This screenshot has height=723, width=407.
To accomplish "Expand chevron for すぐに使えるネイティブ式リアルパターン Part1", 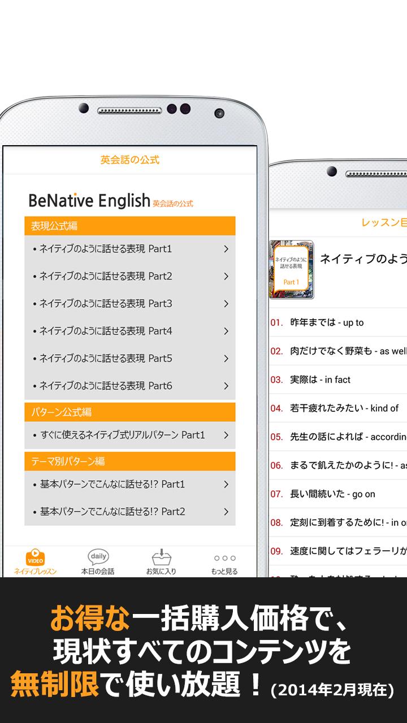I will pos(226,435).
